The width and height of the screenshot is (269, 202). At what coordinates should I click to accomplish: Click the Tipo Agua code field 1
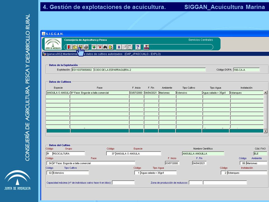pyautogui.click(x=137, y=173)
